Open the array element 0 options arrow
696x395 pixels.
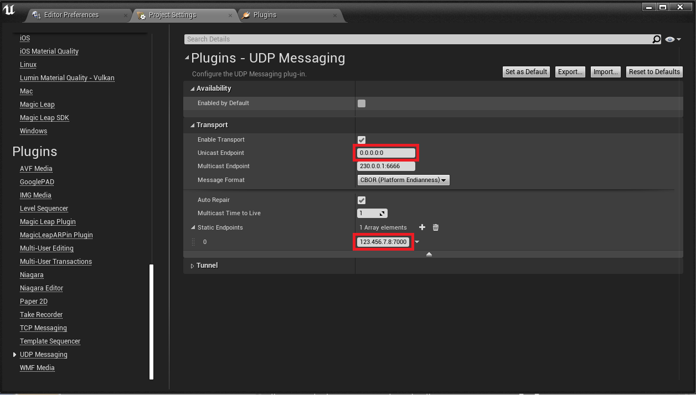[x=417, y=242]
